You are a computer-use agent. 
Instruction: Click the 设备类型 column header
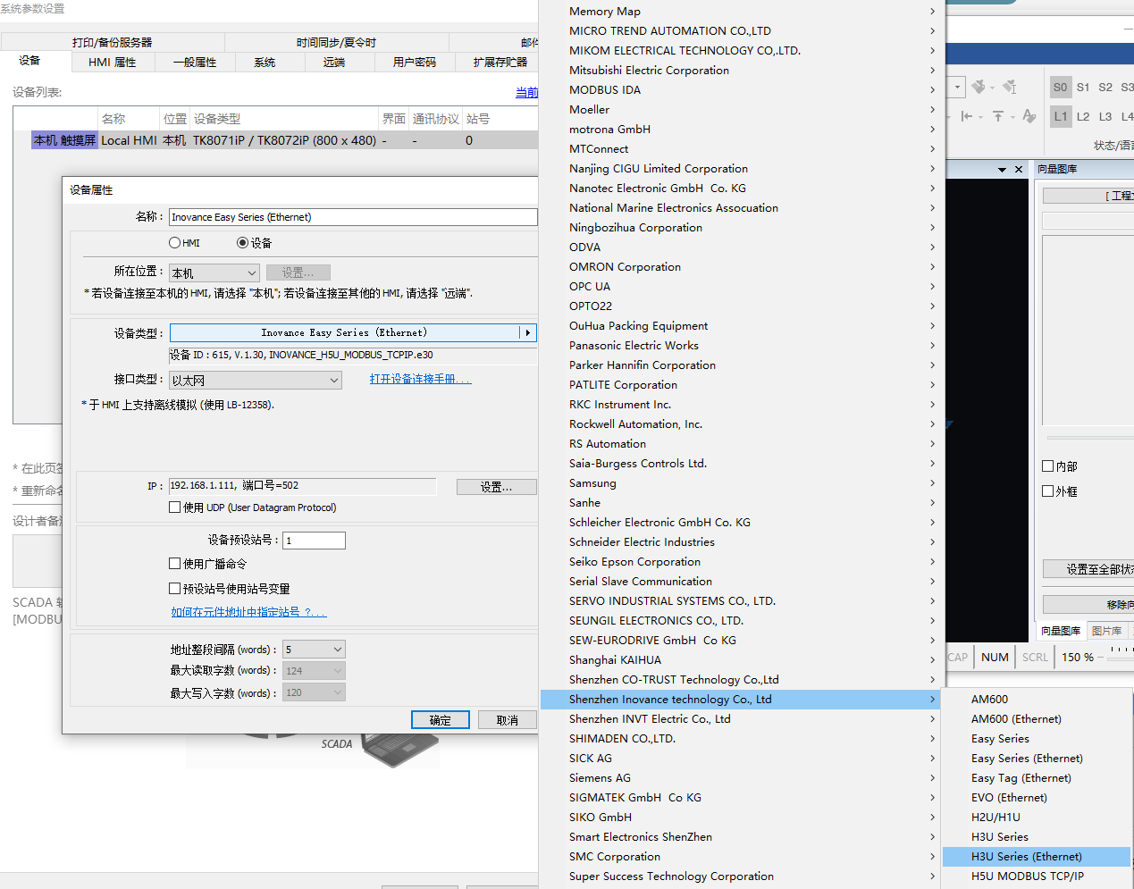point(284,119)
